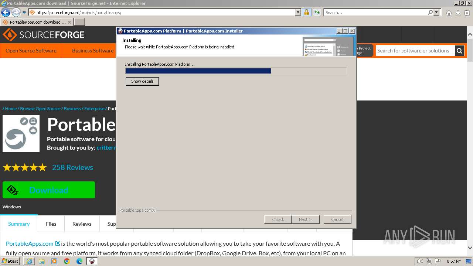Image resolution: width=473 pixels, height=266 pixels.
Task: Follow the Business breadcrumb link
Action: [72, 109]
